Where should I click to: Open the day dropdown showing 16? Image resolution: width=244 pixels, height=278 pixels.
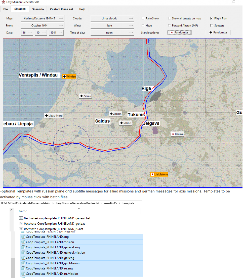click(x=27, y=33)
